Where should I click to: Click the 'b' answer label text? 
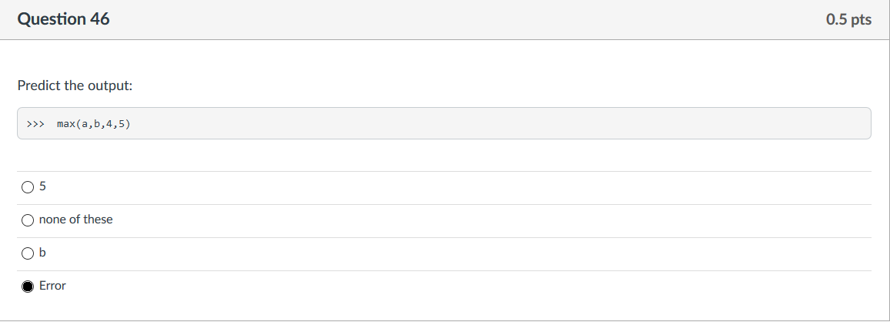coord(42,252)
